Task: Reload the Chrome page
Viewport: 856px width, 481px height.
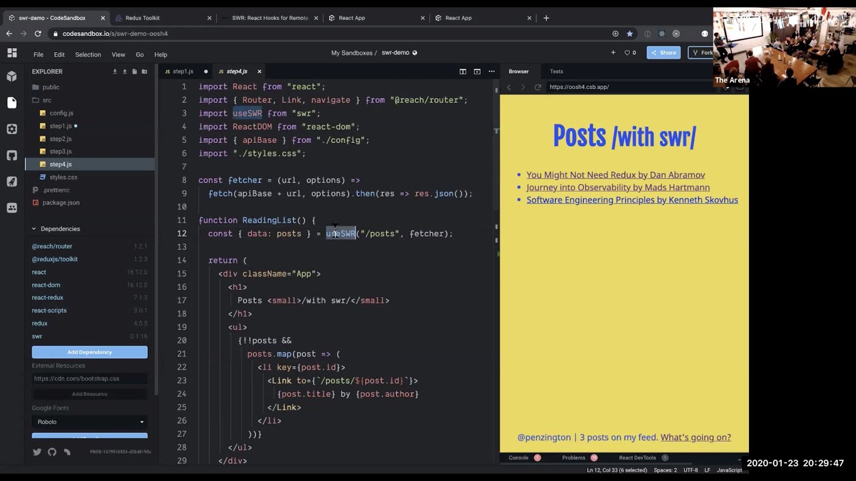Action: (37, 33)
